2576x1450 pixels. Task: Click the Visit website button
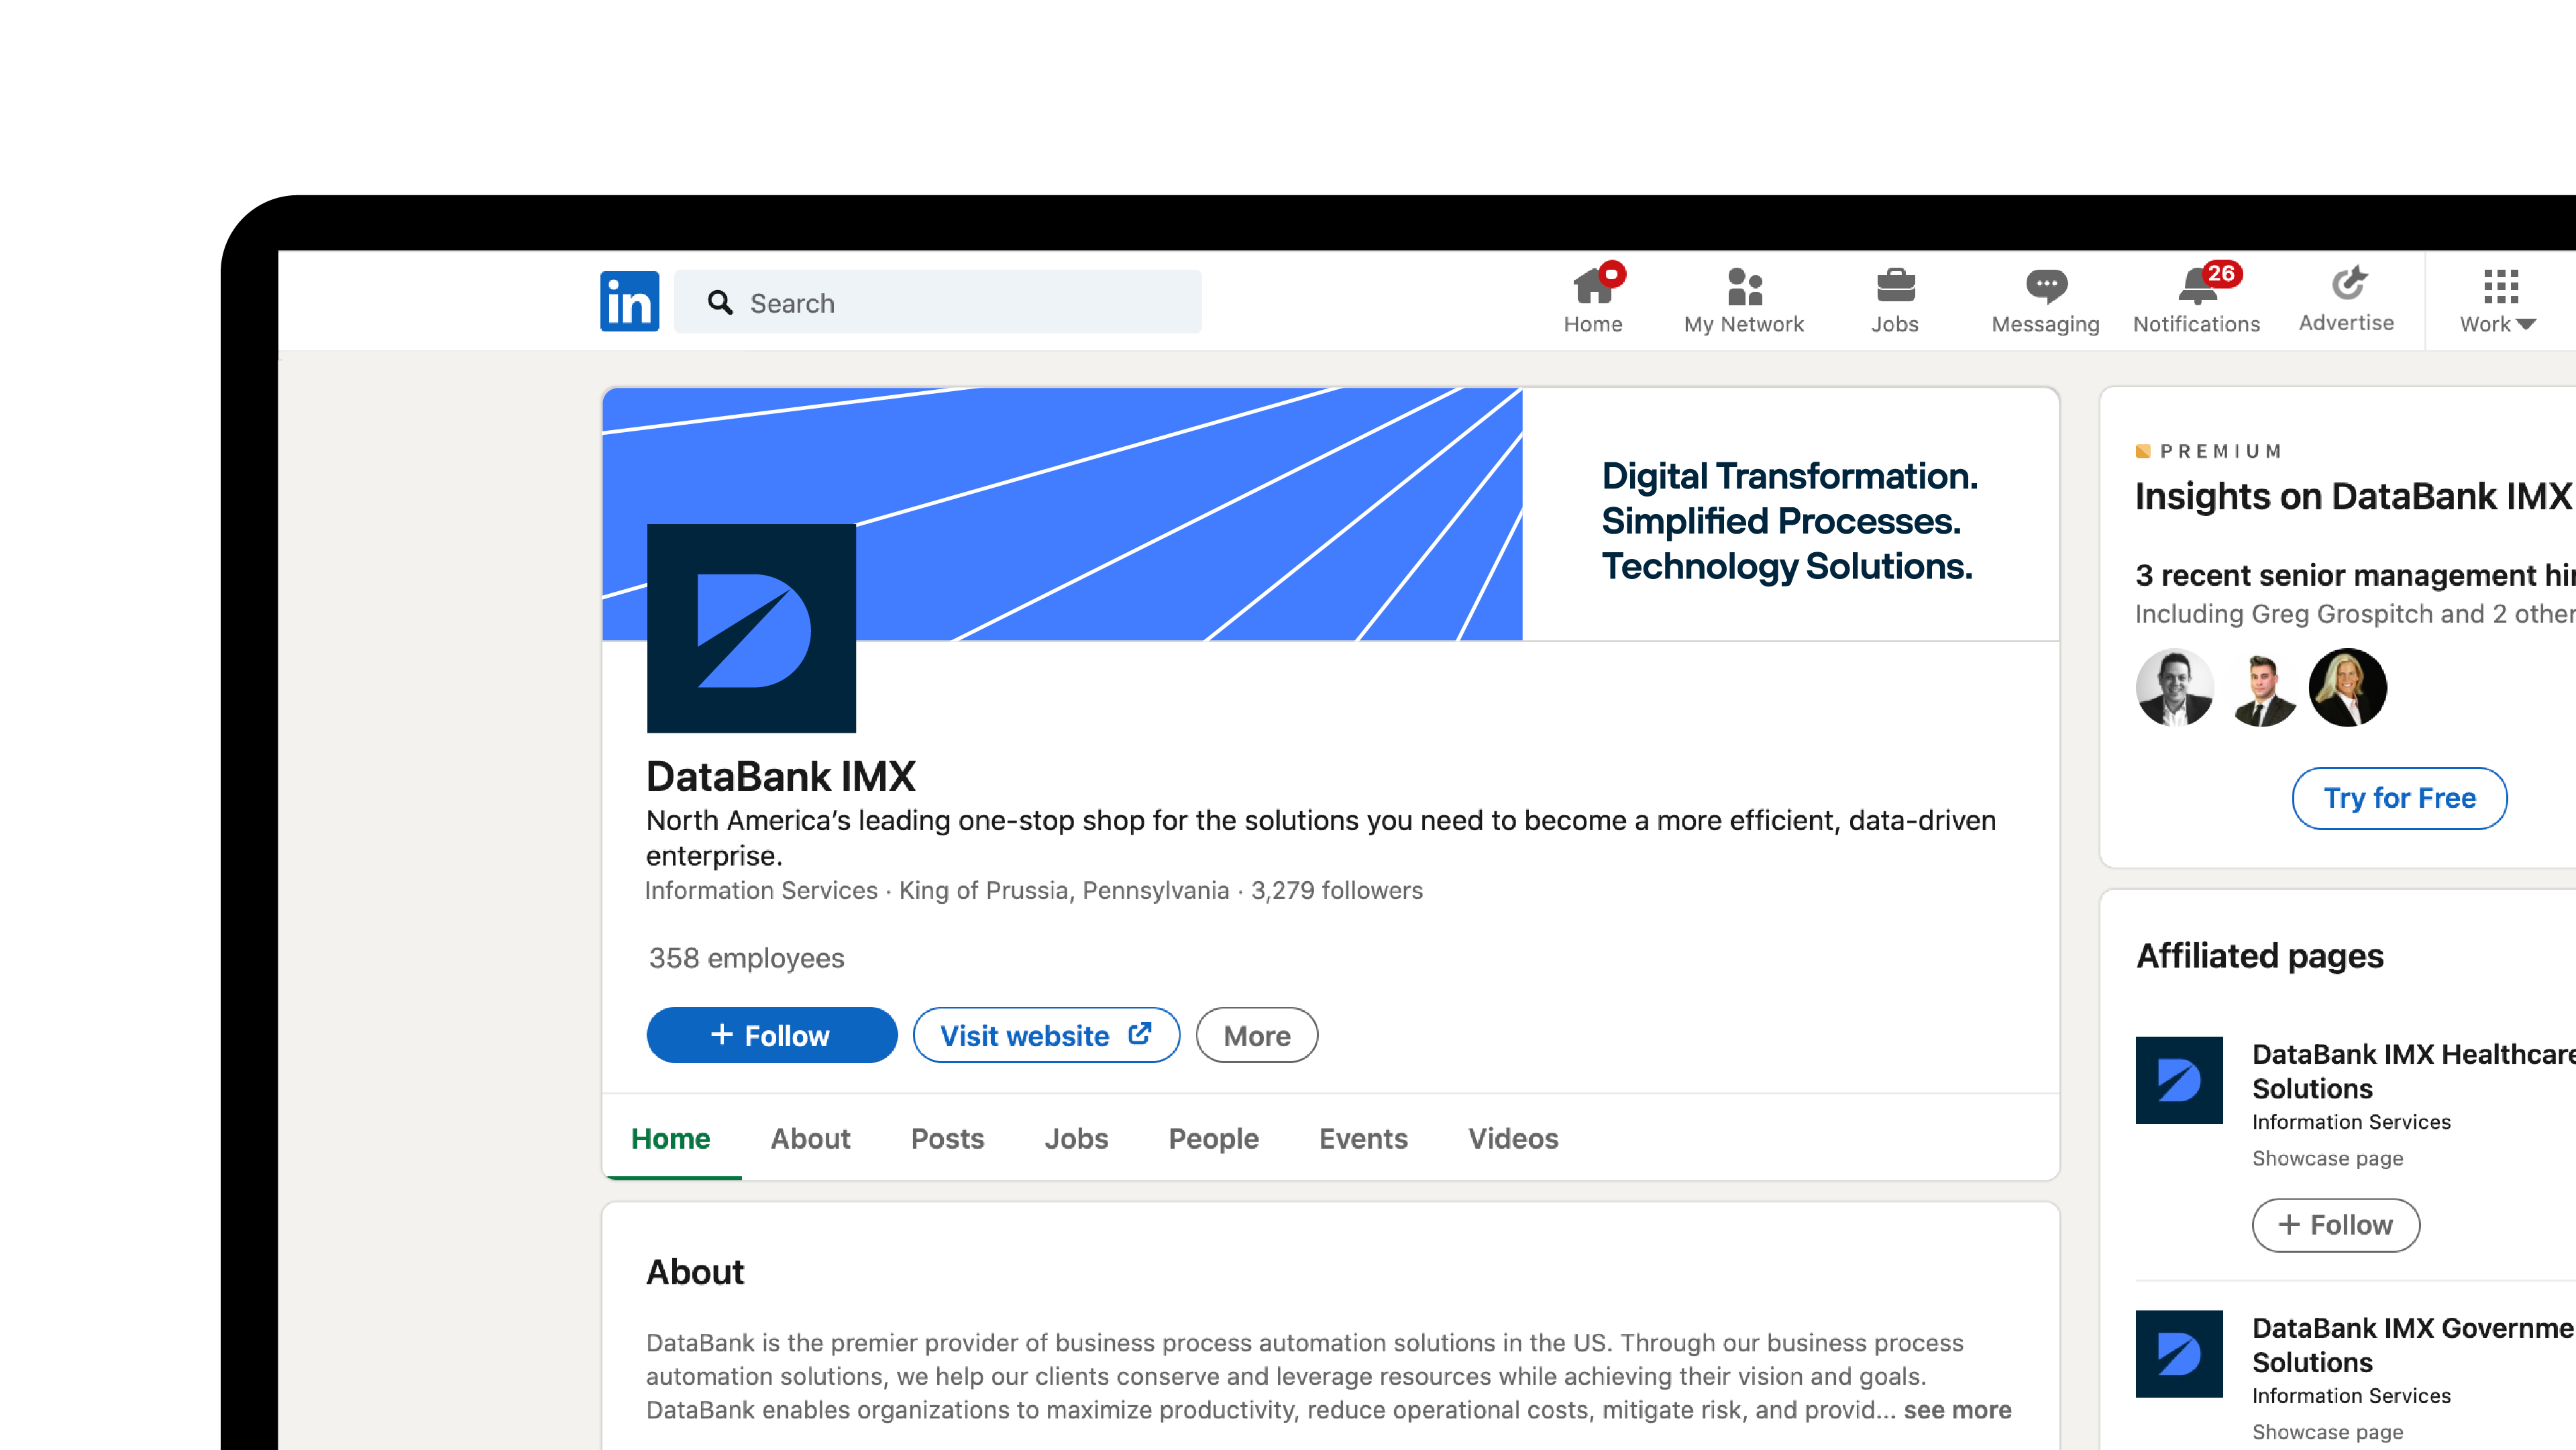[1046, 1035]
